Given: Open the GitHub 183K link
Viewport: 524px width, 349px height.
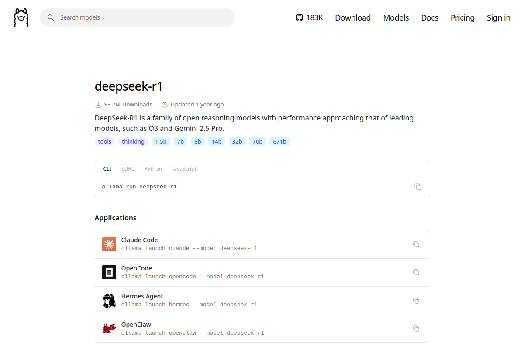Looking at the screenshot, I should pyautogui.click(x=309, y=17).
